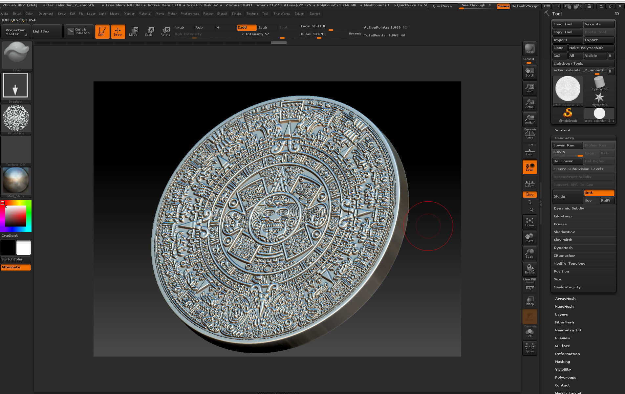
Task: Select the Cylinder3D tool thumbnail
Action: point(599,83)
